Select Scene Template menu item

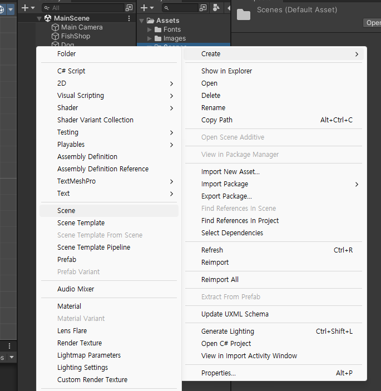click(x=109, y=223)
